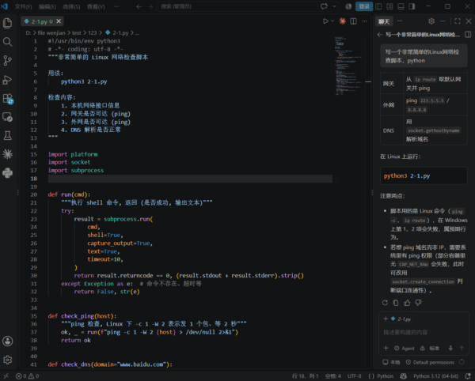This screenshot has height=381, width=475.
Task: Open the Default permissions picker
Action: (430, 362)
